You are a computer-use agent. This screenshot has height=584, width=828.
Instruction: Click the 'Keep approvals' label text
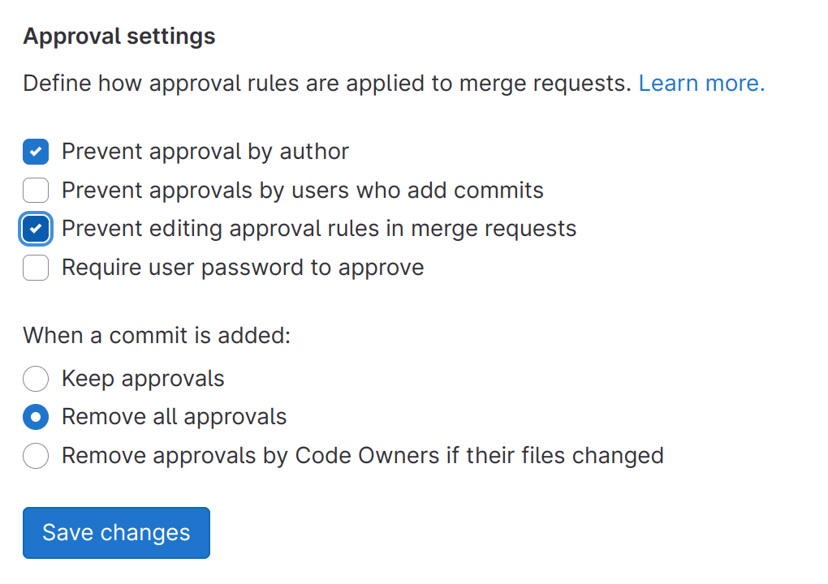[x=143, y=379]
